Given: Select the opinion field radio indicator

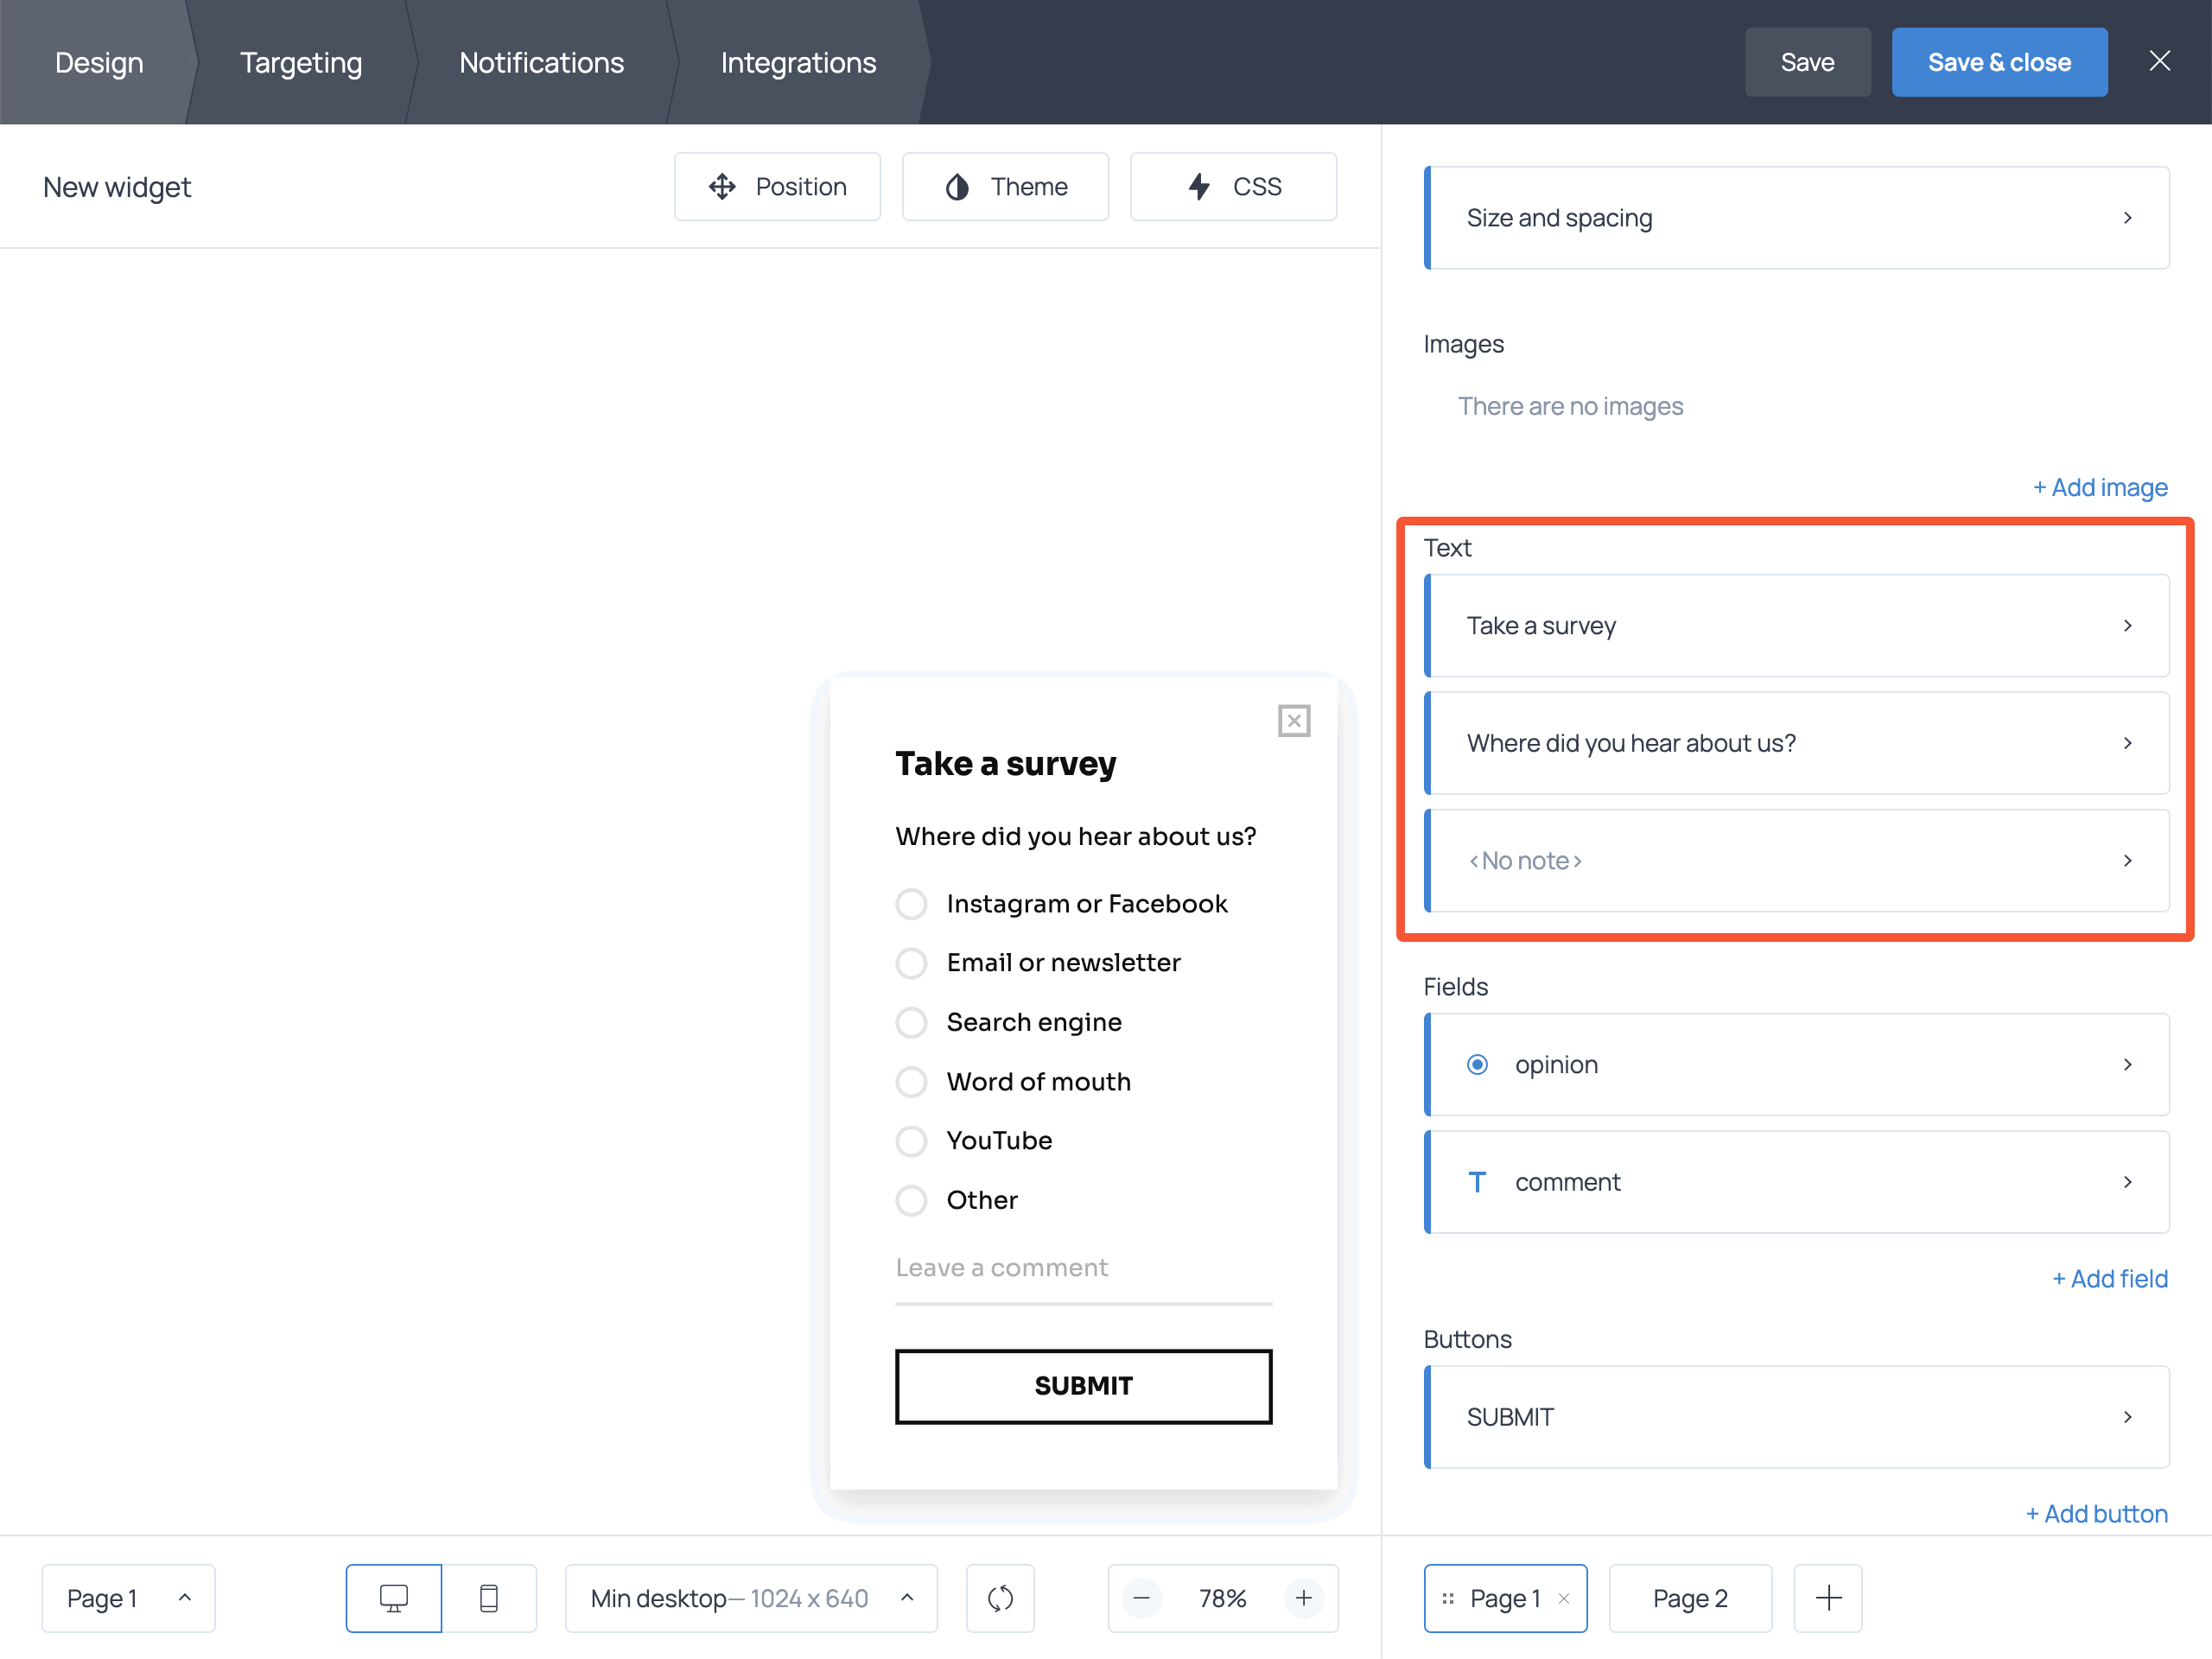Looking at the screenshot, I should click(1477, 1064).
